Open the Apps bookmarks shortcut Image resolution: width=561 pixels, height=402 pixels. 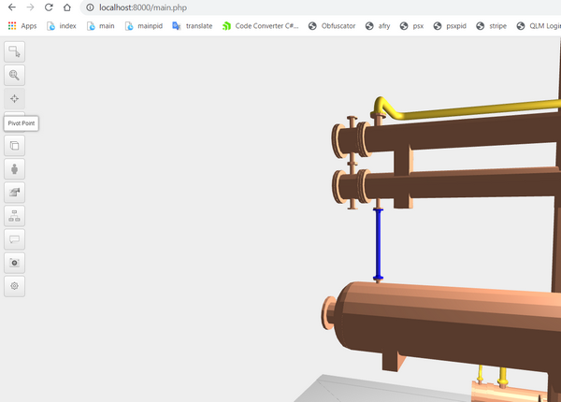tap(22, 26)
